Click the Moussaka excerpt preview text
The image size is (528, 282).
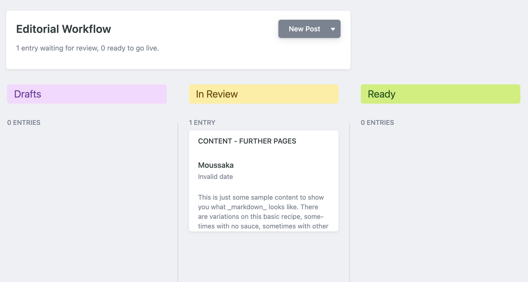coord(263,212)
